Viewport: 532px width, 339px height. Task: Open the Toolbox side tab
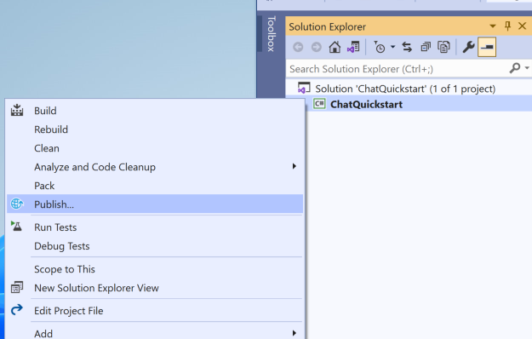pyautogui.click(x=271, y=34)
